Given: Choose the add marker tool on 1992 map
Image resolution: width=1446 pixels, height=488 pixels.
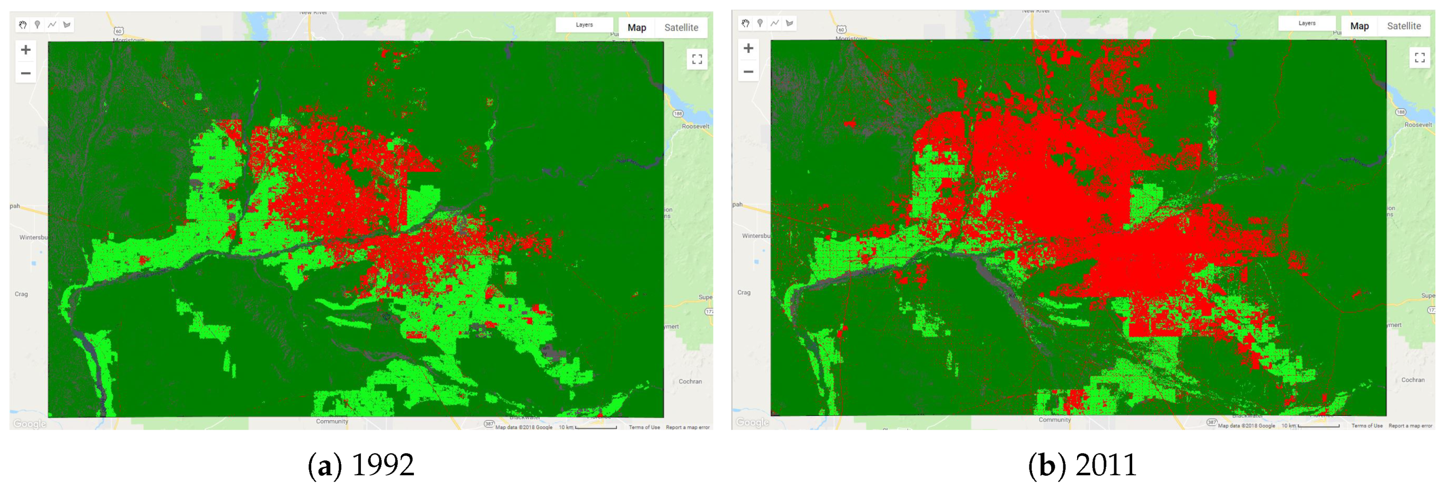Looking at the screenshot, I should [38, 25].
